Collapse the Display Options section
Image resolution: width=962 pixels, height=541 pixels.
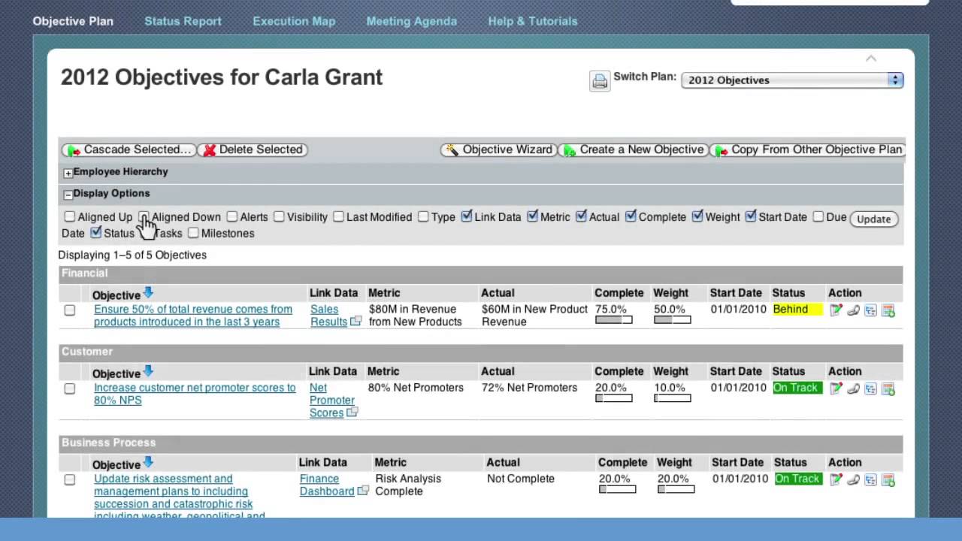[68, 195]
